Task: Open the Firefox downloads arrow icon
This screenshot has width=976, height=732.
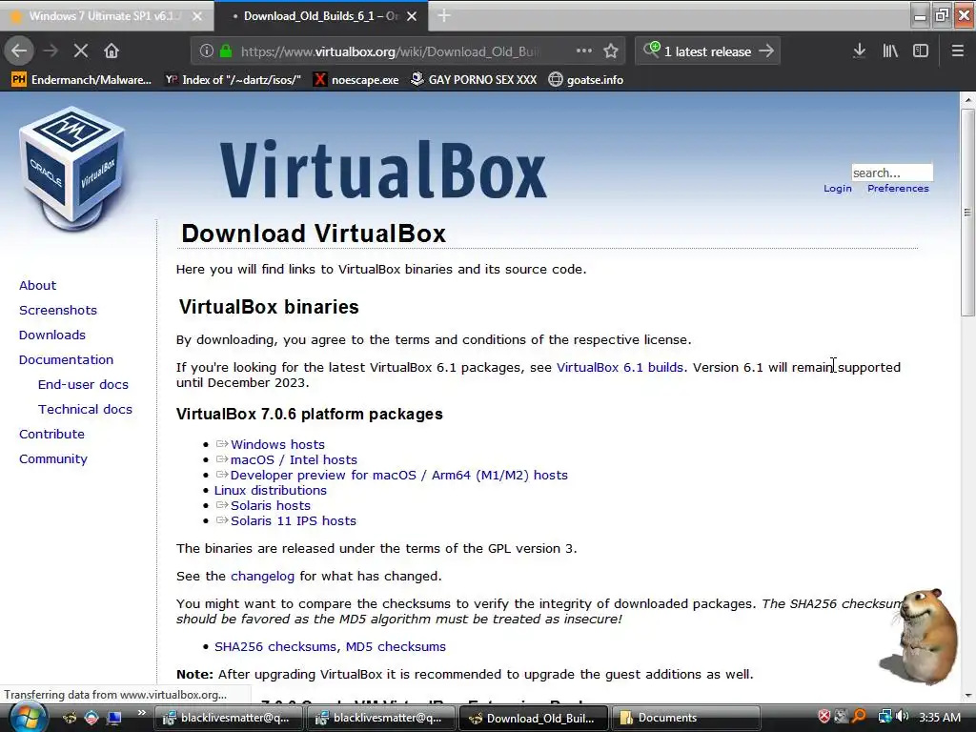Action: (859, 51)
